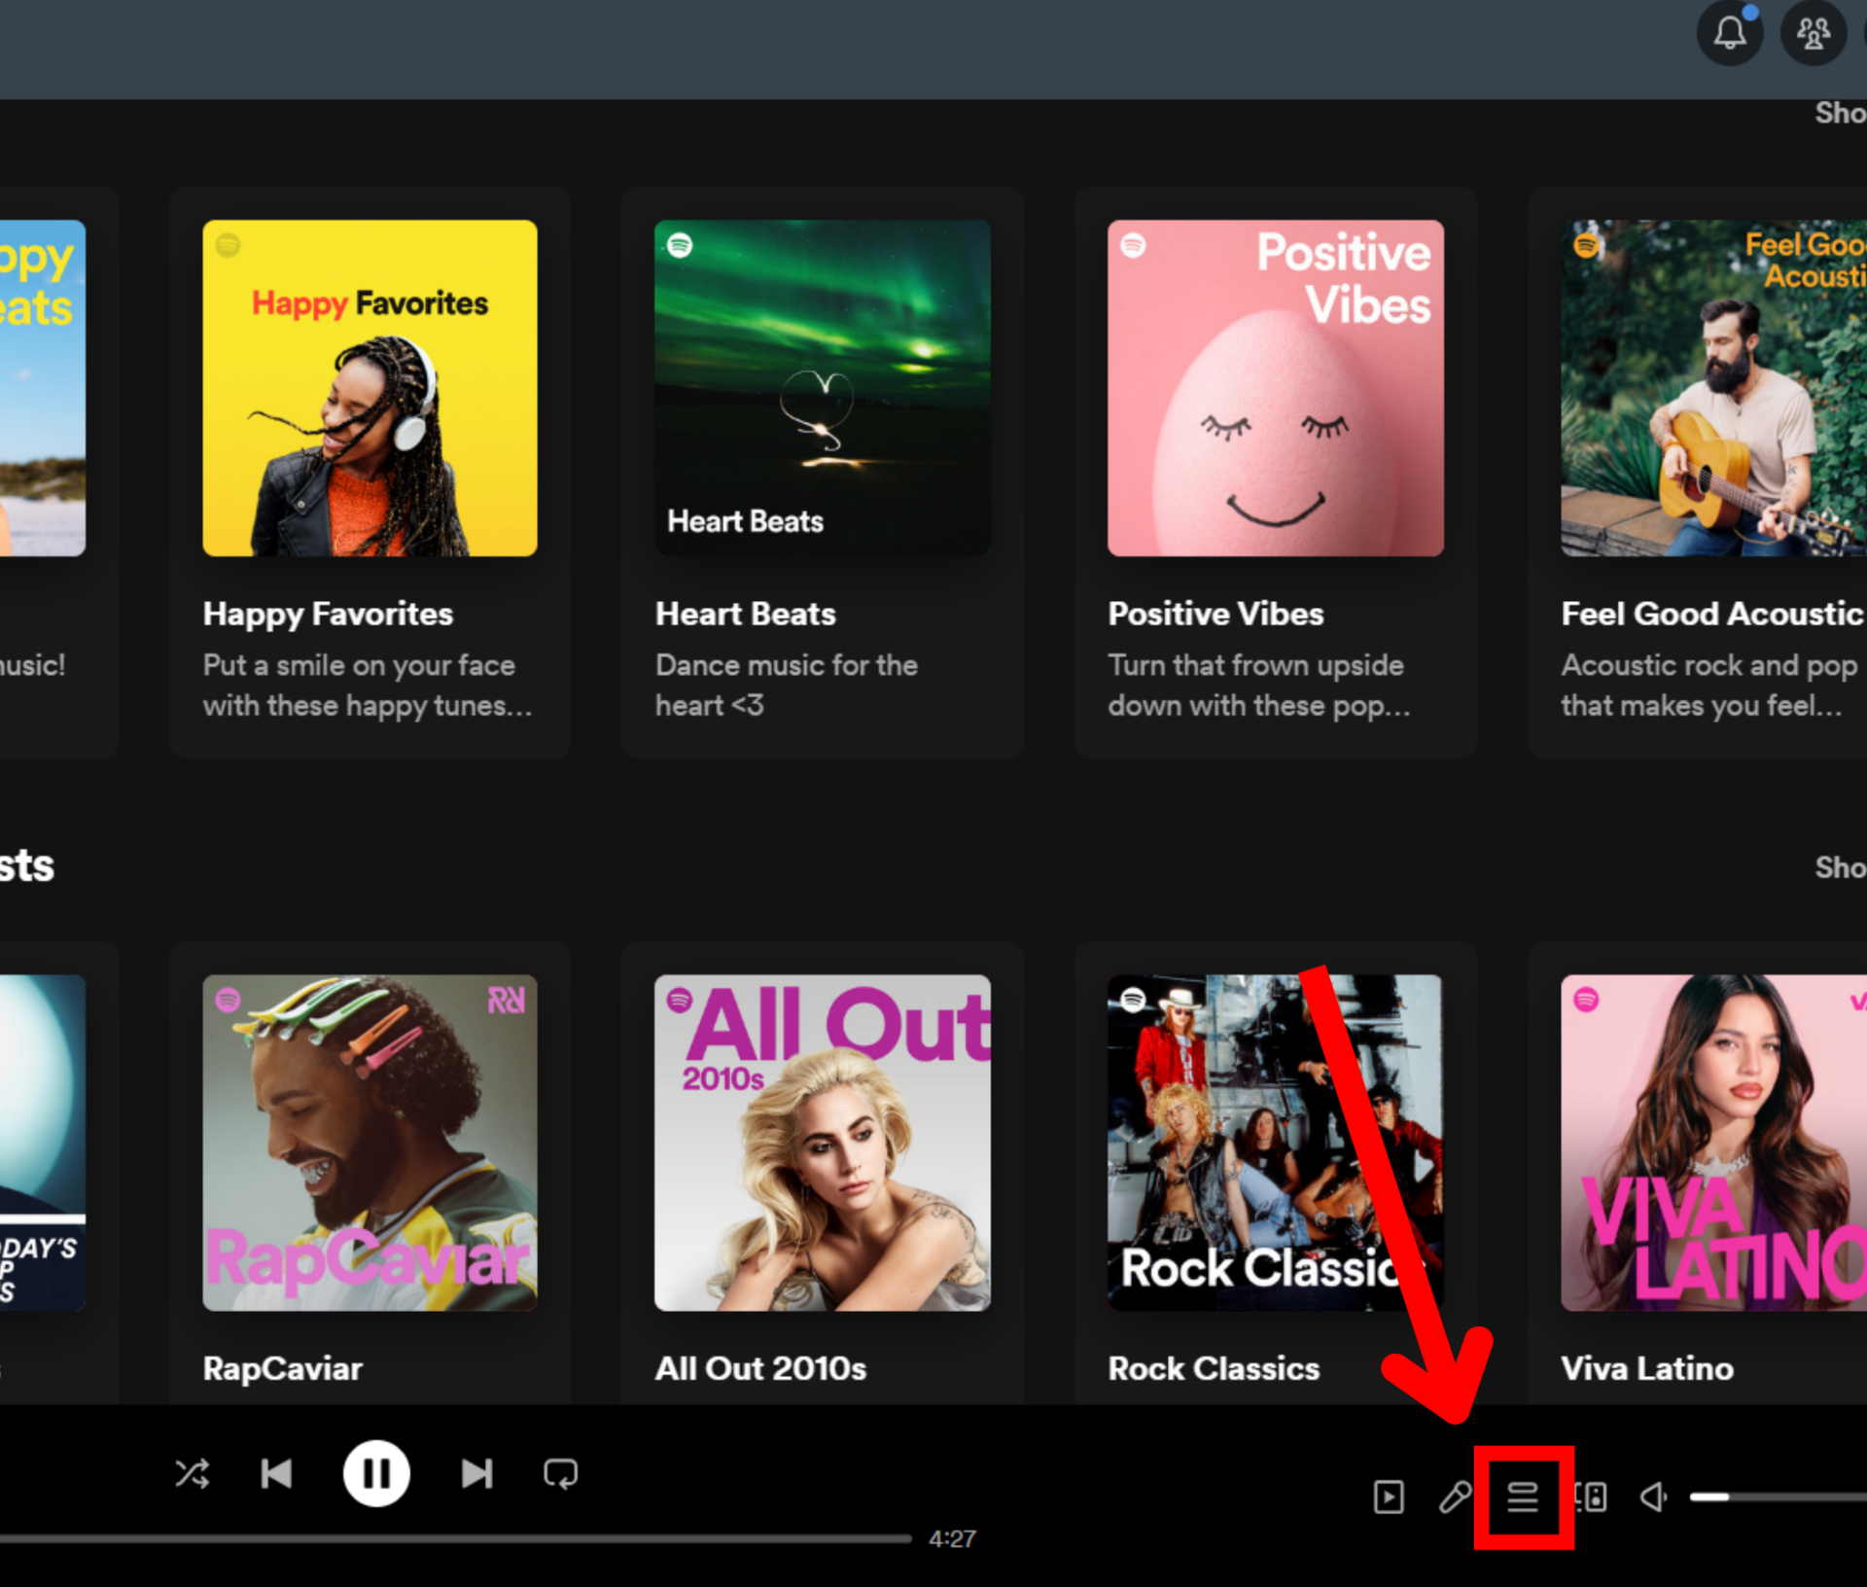The image size is (1867, 1587).
Task: Open the Happy Favorites playlist
Action: click(370, 388)
